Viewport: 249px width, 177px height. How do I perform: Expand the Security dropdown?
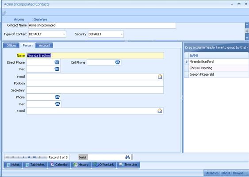pyautogui.click(x=122, y=34)
